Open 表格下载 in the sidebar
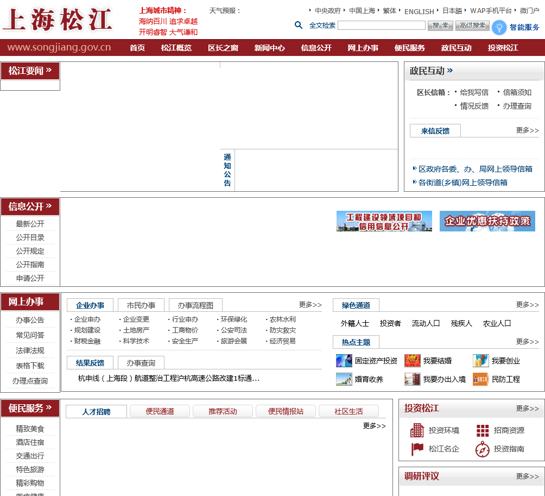The width and height of the screenshot is (545, 496). [x=30, y=366]
